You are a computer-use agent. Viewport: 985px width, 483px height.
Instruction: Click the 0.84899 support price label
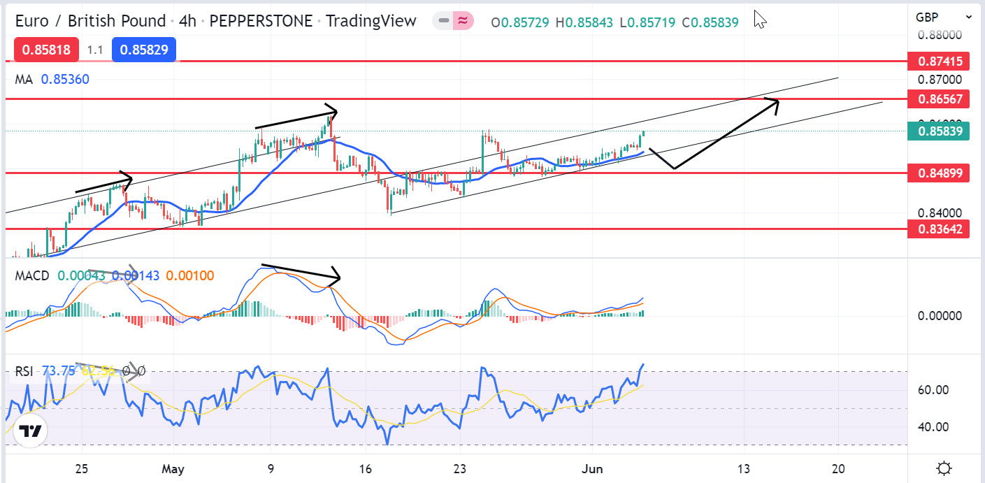coord(938,173)
